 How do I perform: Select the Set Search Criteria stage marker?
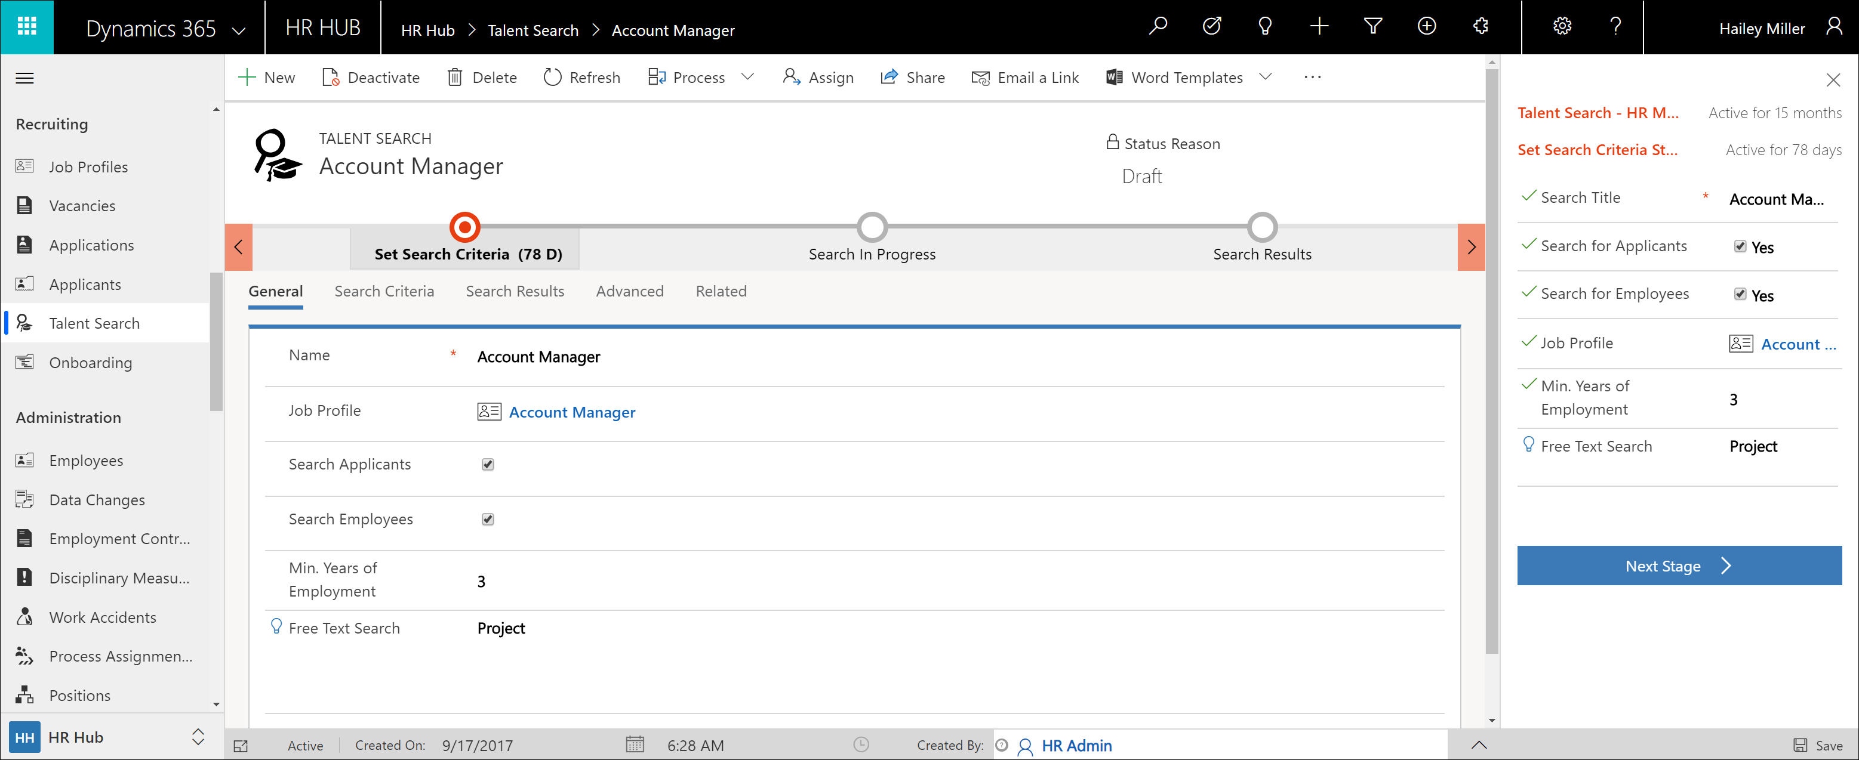[x=464, y=227]
